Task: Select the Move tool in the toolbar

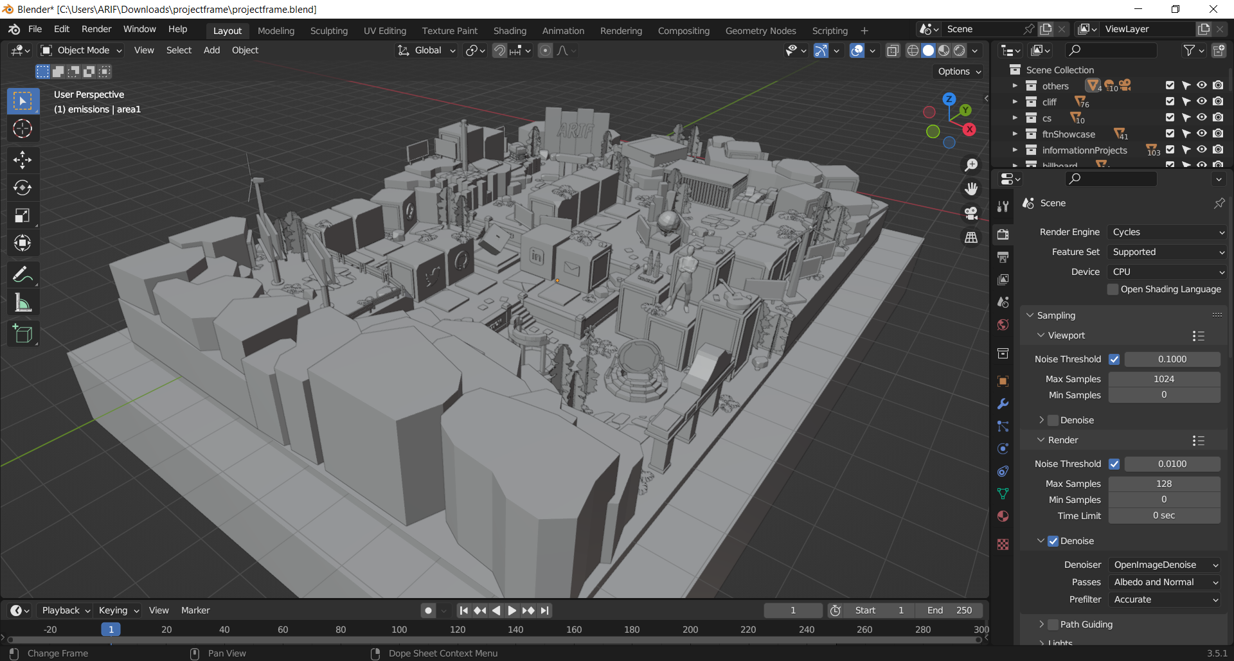Action: click(22, 159)
